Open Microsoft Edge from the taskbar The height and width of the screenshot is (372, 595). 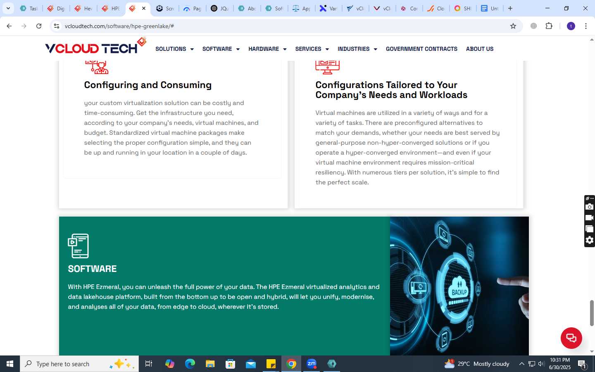pos(190,364)
